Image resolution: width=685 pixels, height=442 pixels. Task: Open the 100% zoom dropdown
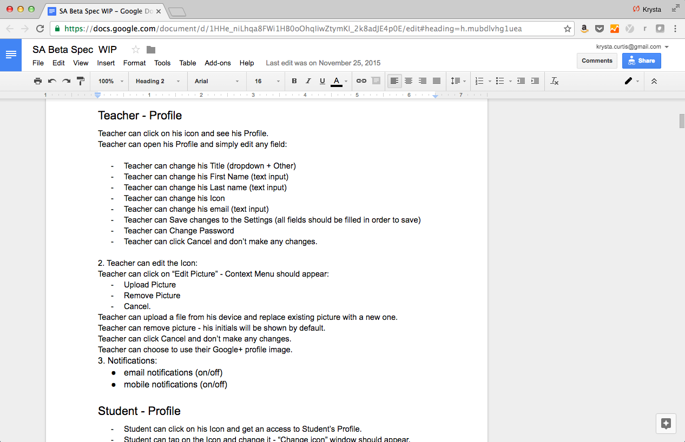click(x=111, y=81)
